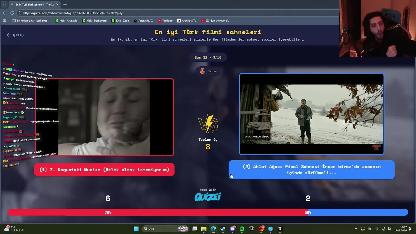
Task: Open the just the two of bookmark
Action: tap(215, 21)
